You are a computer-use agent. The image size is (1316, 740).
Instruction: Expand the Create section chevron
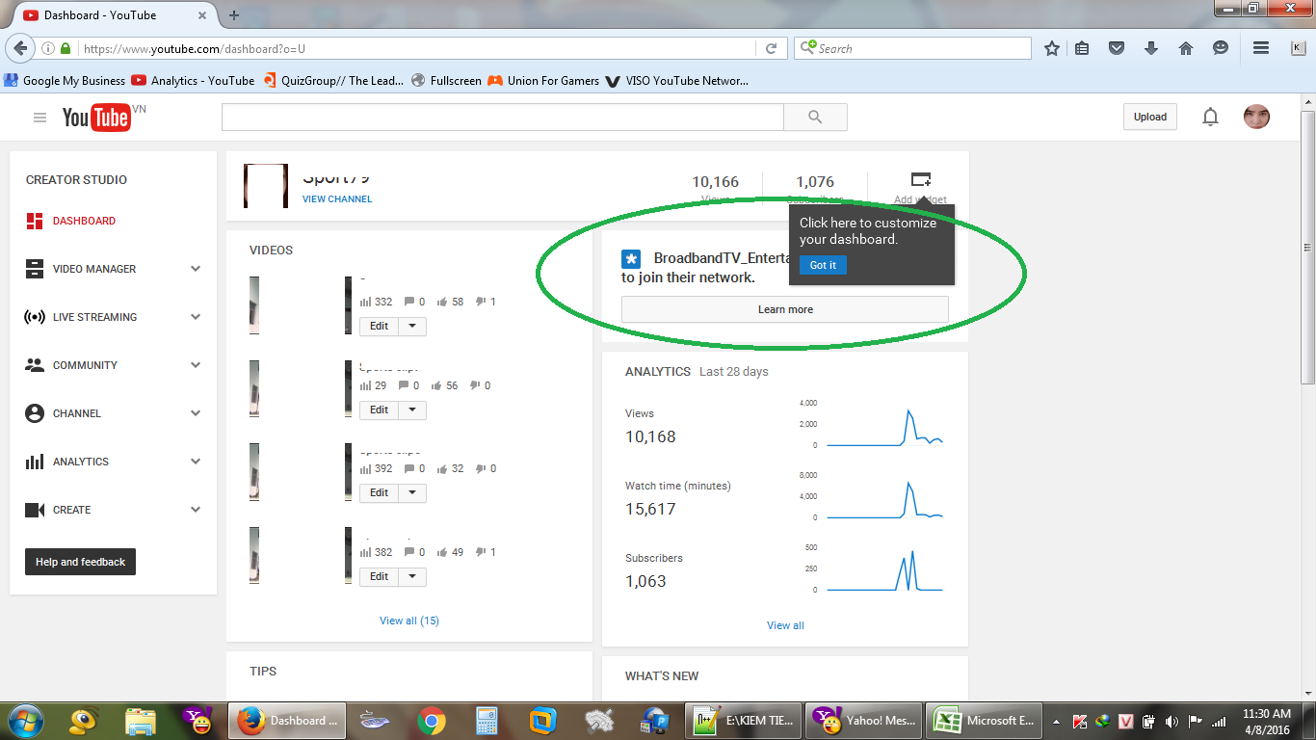pos(196,510)
